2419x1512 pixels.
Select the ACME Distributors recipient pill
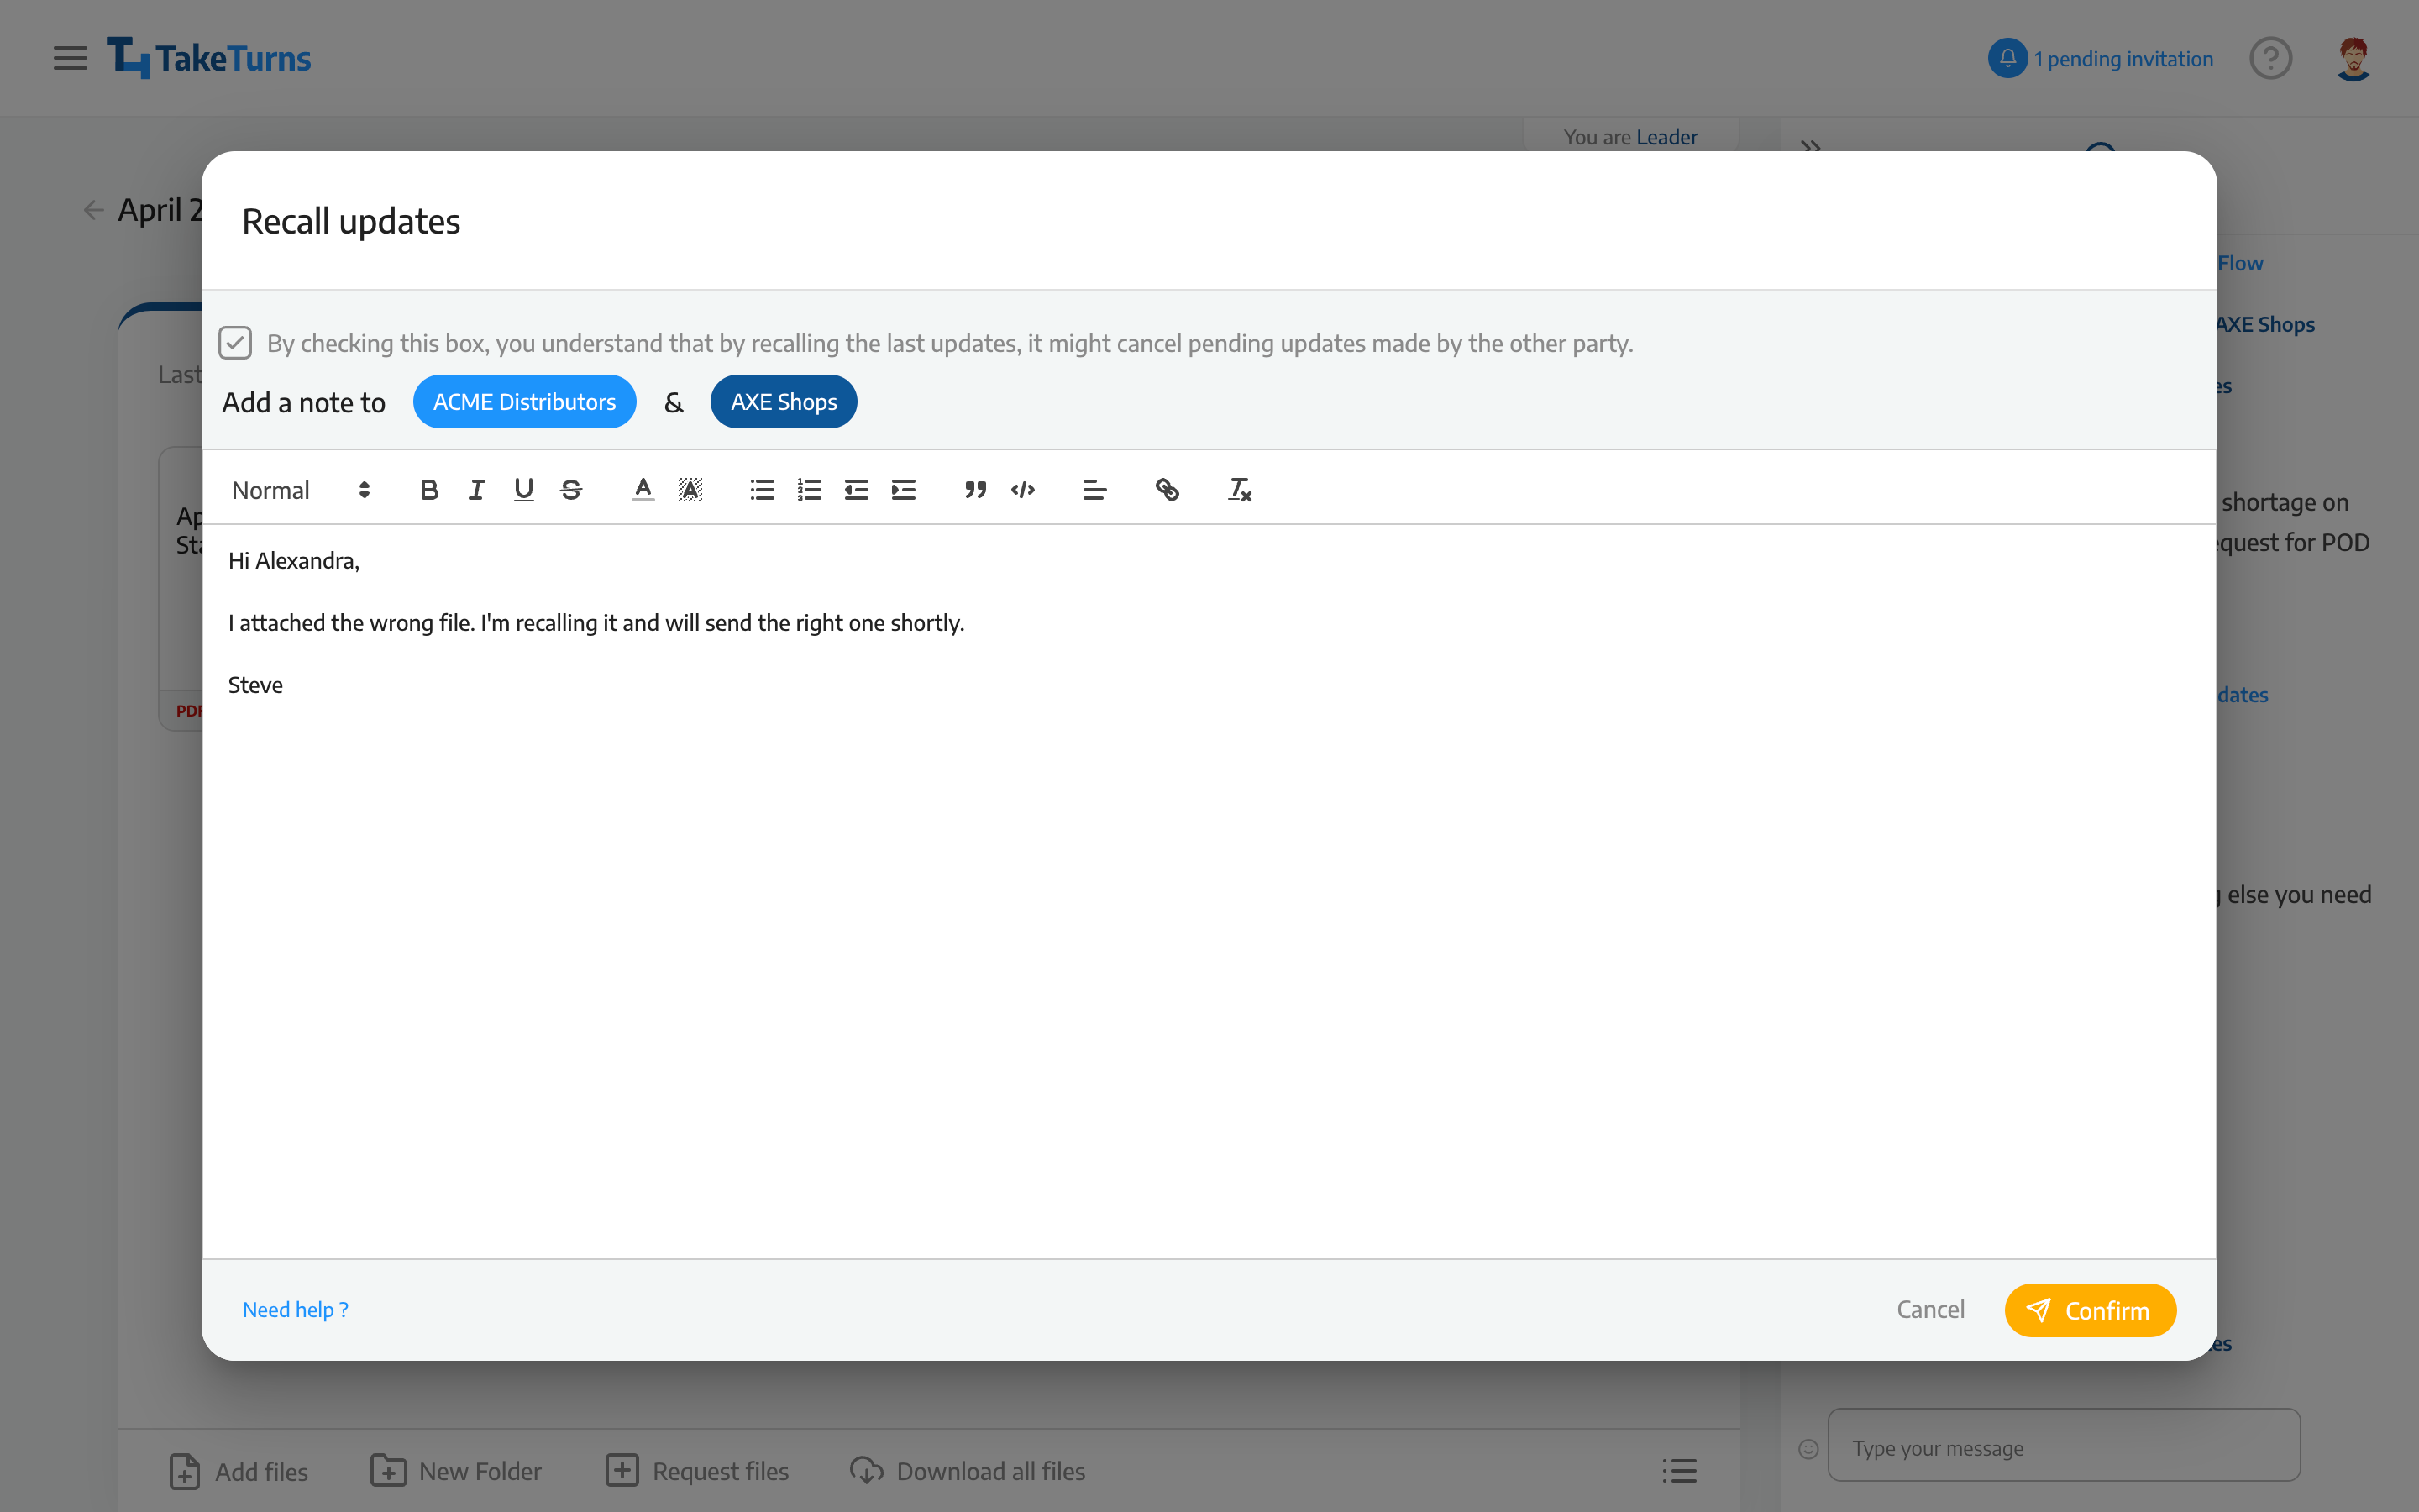click(x=524, y=402)
